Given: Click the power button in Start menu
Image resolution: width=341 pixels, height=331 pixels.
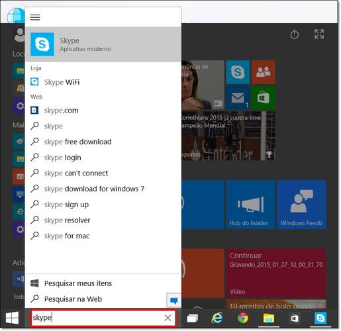Looking at the screenshot, I should point(295,34).
